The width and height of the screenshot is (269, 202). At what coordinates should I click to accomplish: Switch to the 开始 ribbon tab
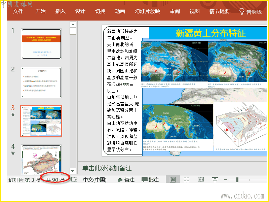(x=41, y=11)
